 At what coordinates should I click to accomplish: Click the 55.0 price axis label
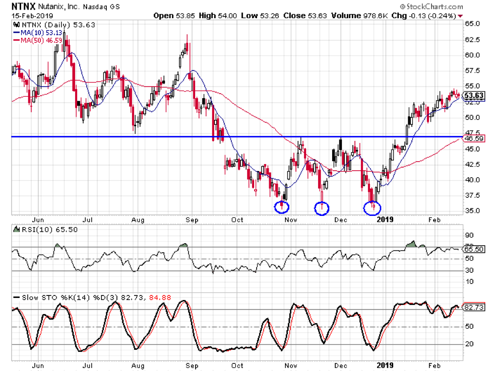click(472, 86)
